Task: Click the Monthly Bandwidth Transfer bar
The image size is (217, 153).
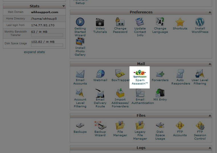Action: pyautogui.click(x=47, y=35)
